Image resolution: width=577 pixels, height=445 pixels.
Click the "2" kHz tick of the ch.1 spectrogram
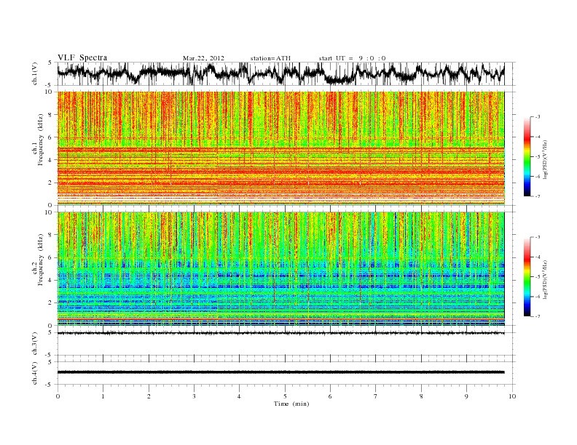[51, 183]
